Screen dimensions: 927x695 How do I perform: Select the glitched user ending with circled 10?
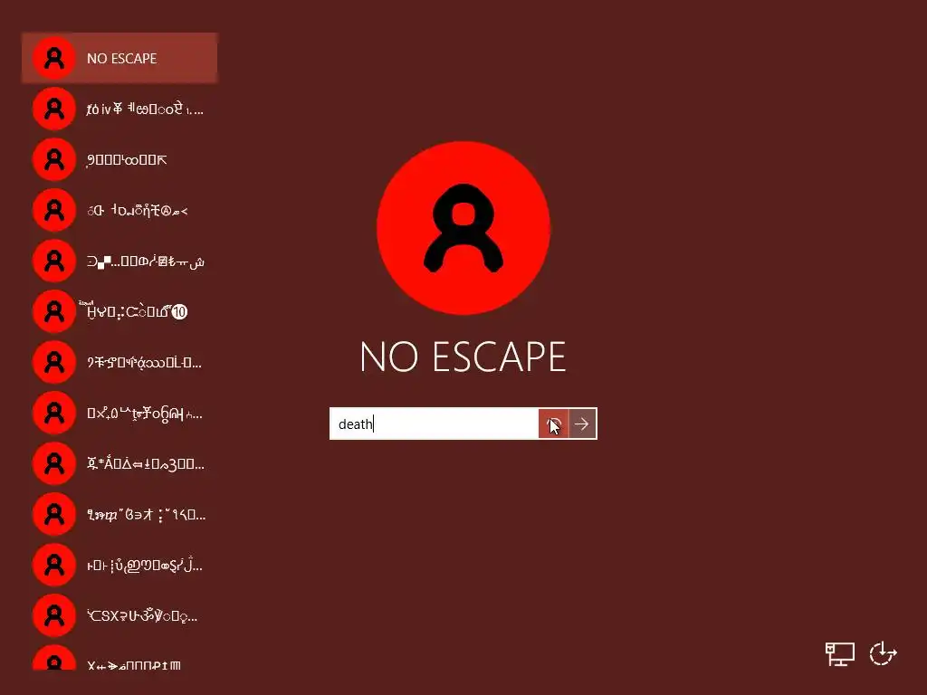119,311
